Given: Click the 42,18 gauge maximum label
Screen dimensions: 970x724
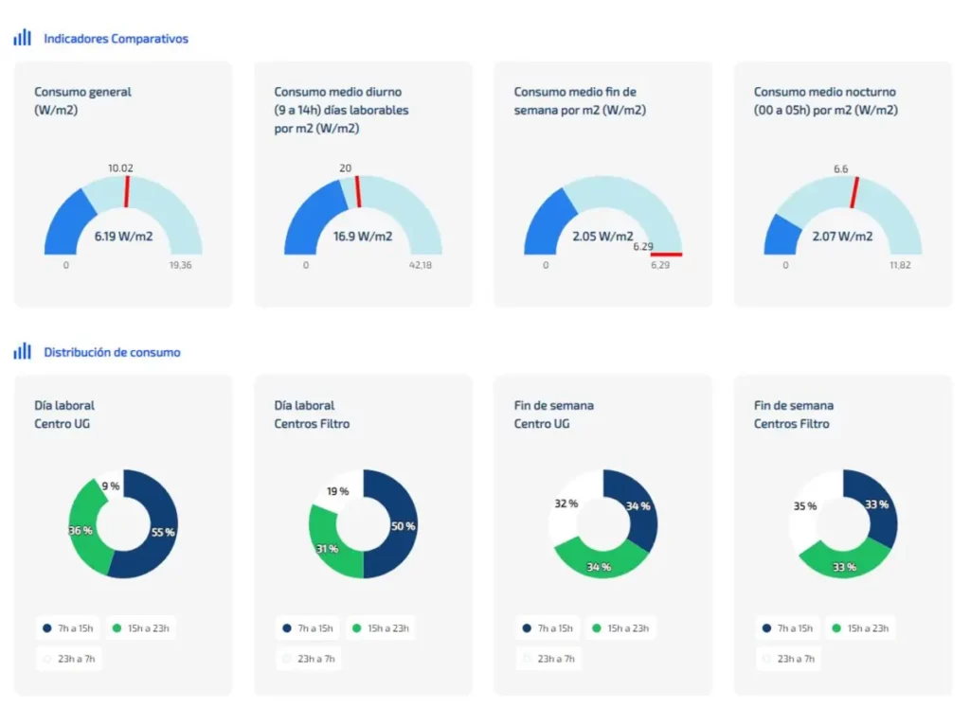Looking at the screenshot, I should click(420, 265).
